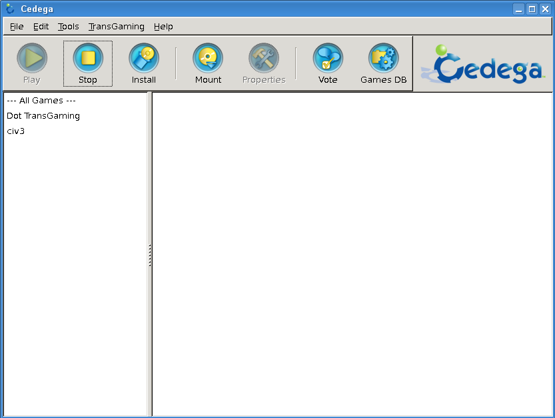This screenshot has height=418, width=555.
Task: Maximize the Cedega window
Action: [532, 9]
